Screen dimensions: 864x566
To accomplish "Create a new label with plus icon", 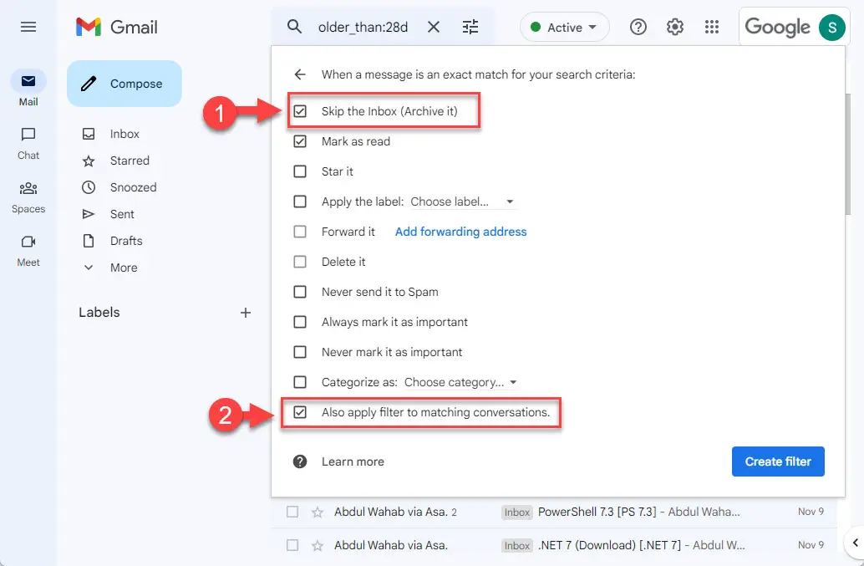I will tap(246, 313).
